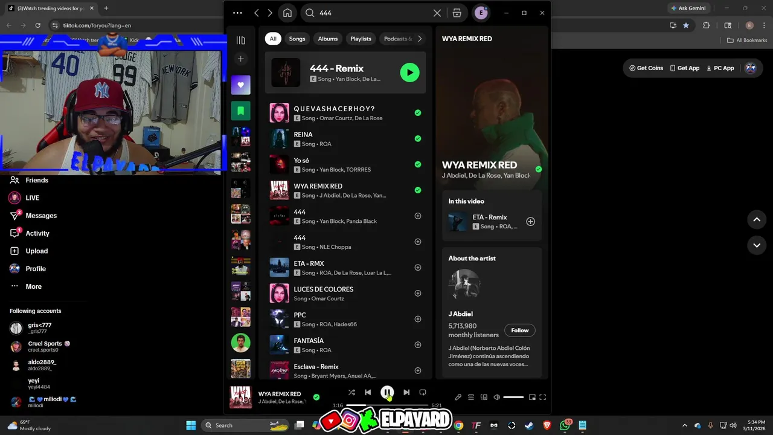
Task: Open the Spotify three-dots menu
Action: pyautogui.click(x=237, y=13)
